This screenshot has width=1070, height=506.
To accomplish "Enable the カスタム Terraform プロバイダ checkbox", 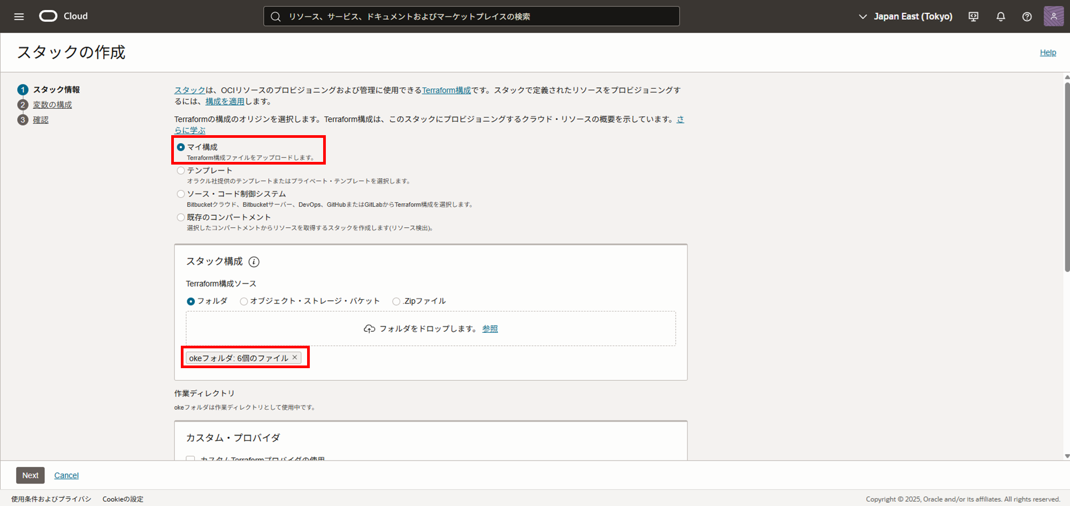I will pos(190,458).
